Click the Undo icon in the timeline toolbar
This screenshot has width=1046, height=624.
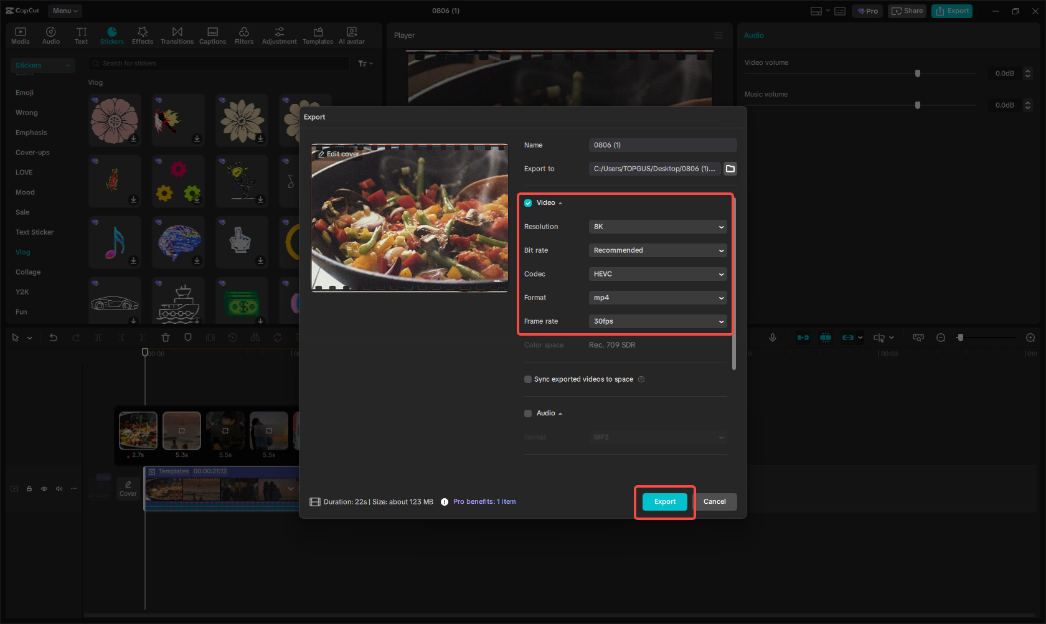point(54,337)
